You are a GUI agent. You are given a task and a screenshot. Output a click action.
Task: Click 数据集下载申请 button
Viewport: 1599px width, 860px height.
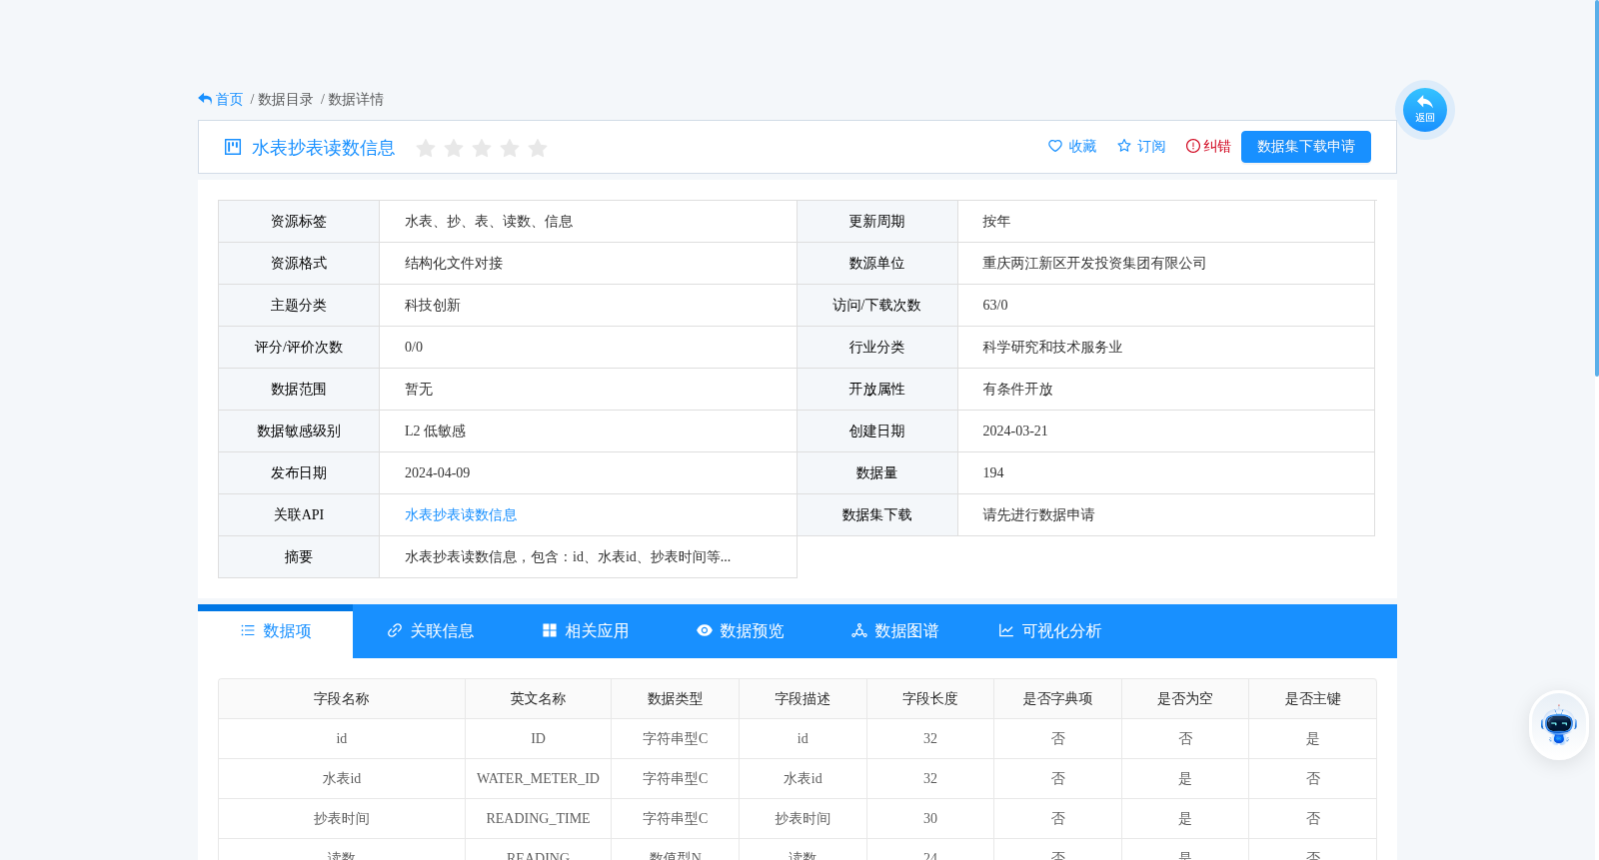point(1306,147)
